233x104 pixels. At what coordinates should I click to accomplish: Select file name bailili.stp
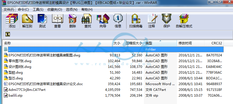coord(15,96)
